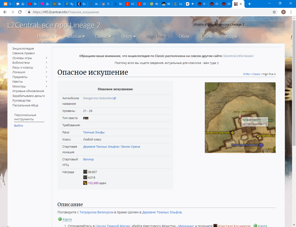The width and height of the screenshot is (296, 227).
Task: Open a new browser tab
Action: coord(250,4)
